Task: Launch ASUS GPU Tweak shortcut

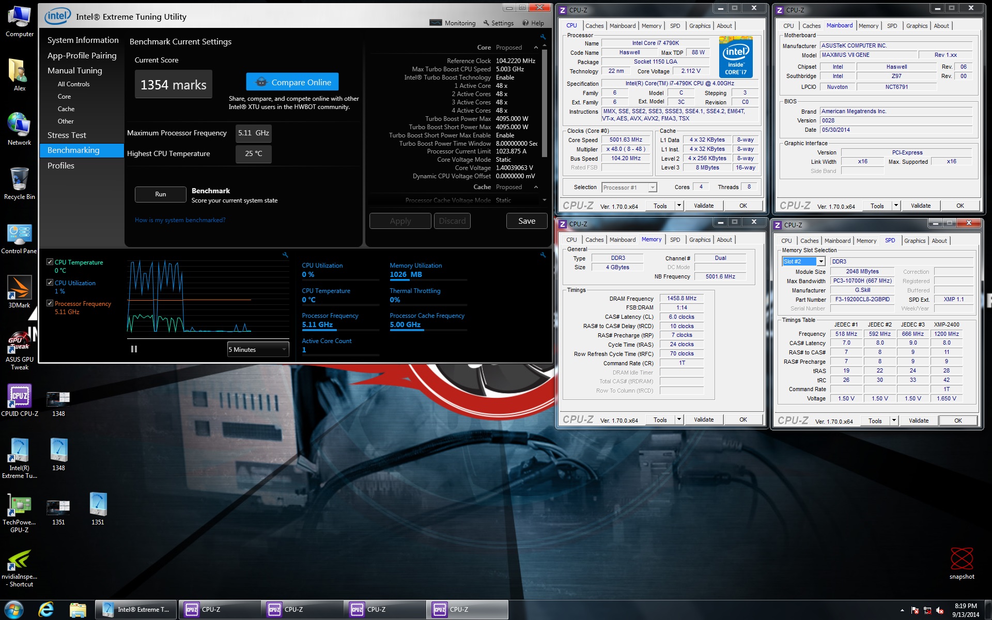Action: click(x=19, y=350)
